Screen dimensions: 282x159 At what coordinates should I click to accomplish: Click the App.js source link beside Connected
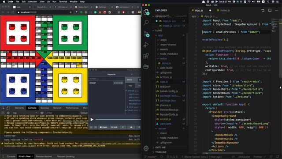134,136
